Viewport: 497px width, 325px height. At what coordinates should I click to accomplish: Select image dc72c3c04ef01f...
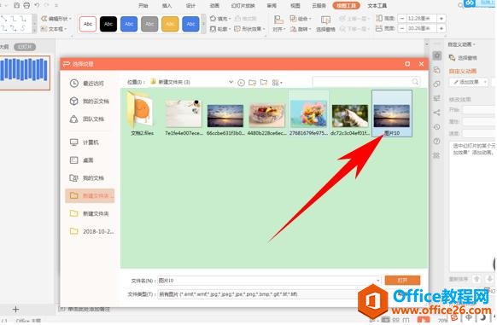tap(350, 119)
